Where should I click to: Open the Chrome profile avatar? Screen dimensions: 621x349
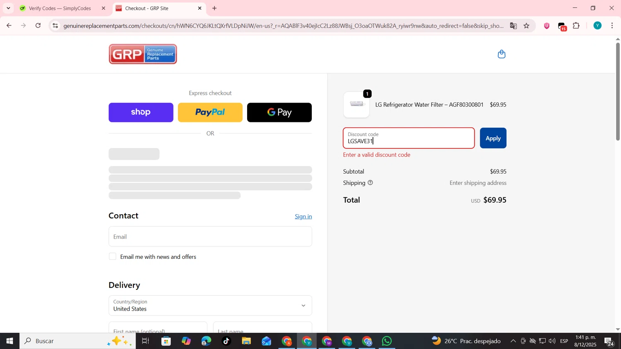pos(597,26)
